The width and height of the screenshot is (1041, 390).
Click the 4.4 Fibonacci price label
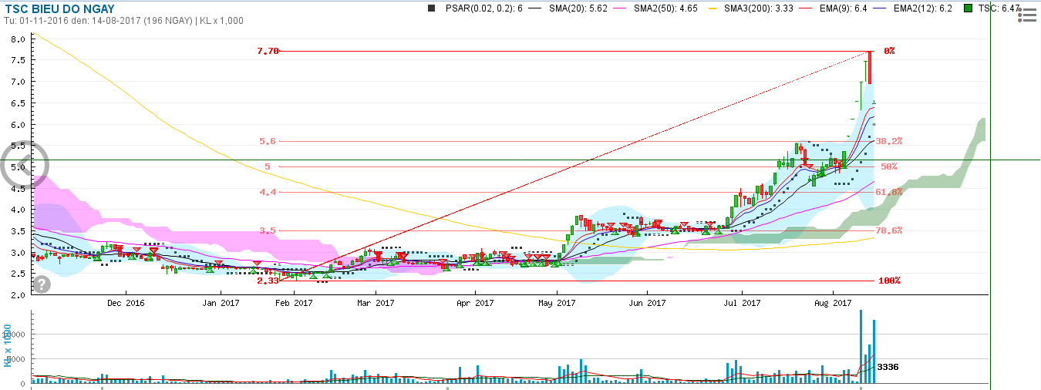pyautogui.click(x=267, y=192)
